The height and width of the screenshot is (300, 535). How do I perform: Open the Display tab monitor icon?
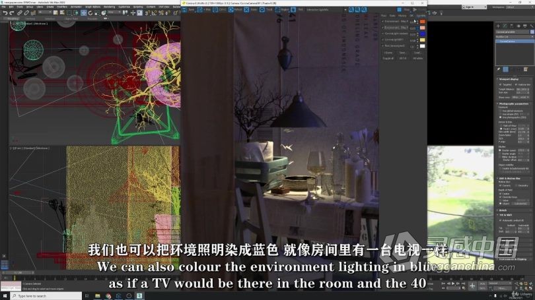[x=525, y=26]
